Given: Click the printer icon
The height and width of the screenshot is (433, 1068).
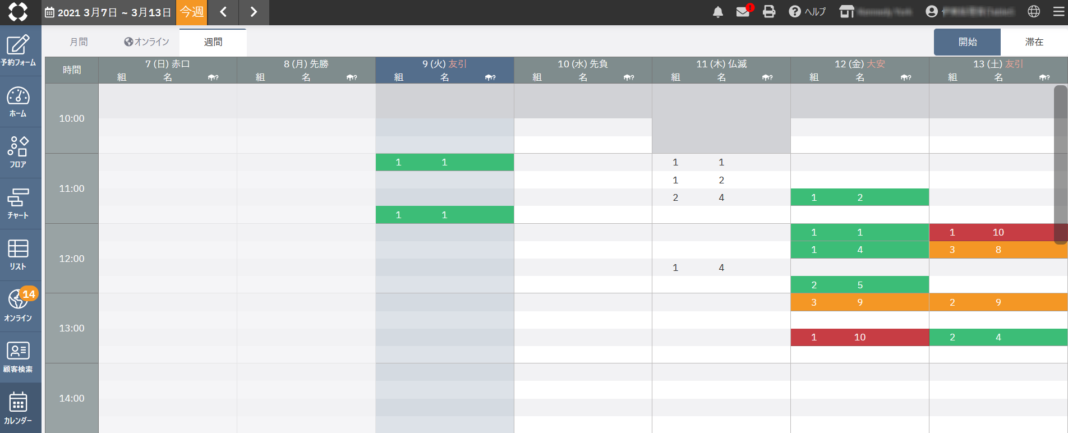Looking at the screenshot, I should pos(769,12).
